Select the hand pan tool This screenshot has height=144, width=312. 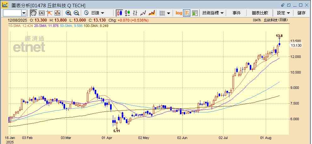[x=33, y=13]
